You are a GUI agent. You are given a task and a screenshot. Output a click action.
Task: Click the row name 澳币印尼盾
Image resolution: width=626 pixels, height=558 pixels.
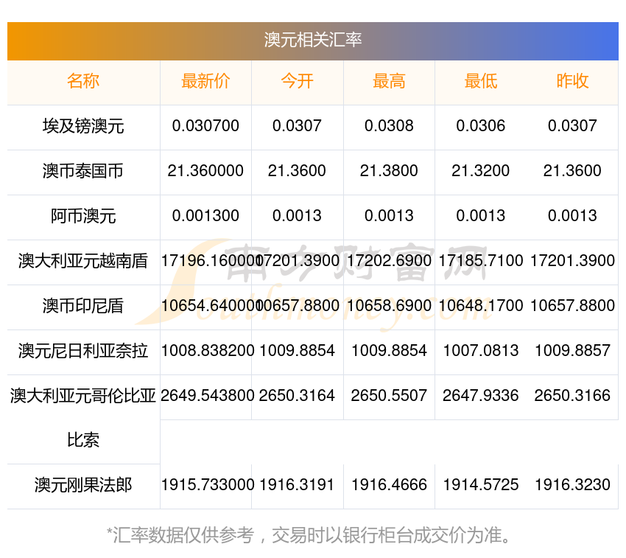83,306
